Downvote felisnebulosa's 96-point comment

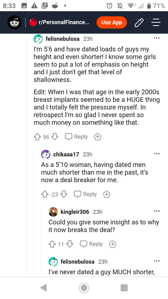tap(55, 137)
